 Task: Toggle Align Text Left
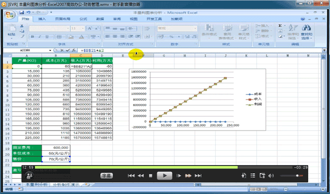tap(108, 37)
